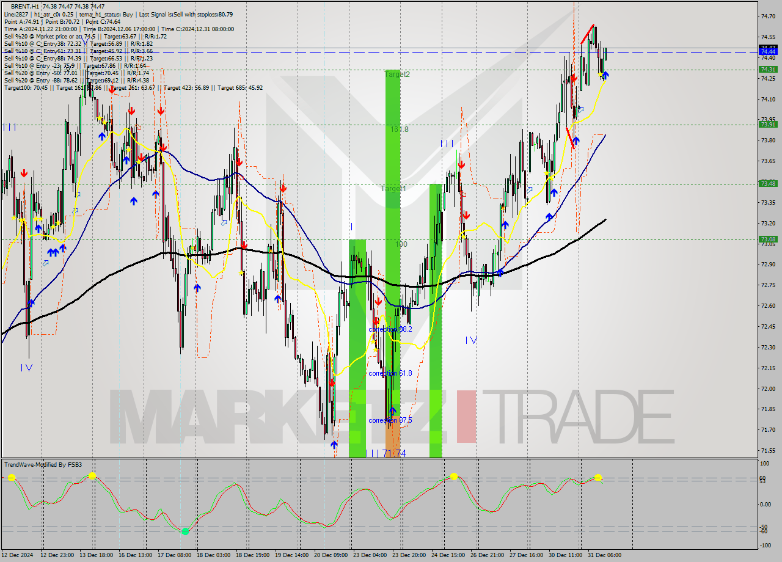Click the 'correction 38.2' label

click(x=390, y=329)
